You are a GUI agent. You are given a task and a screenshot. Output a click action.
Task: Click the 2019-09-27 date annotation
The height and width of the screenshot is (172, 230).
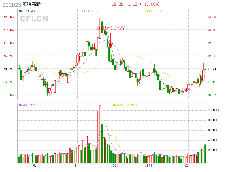coord(110,28)
